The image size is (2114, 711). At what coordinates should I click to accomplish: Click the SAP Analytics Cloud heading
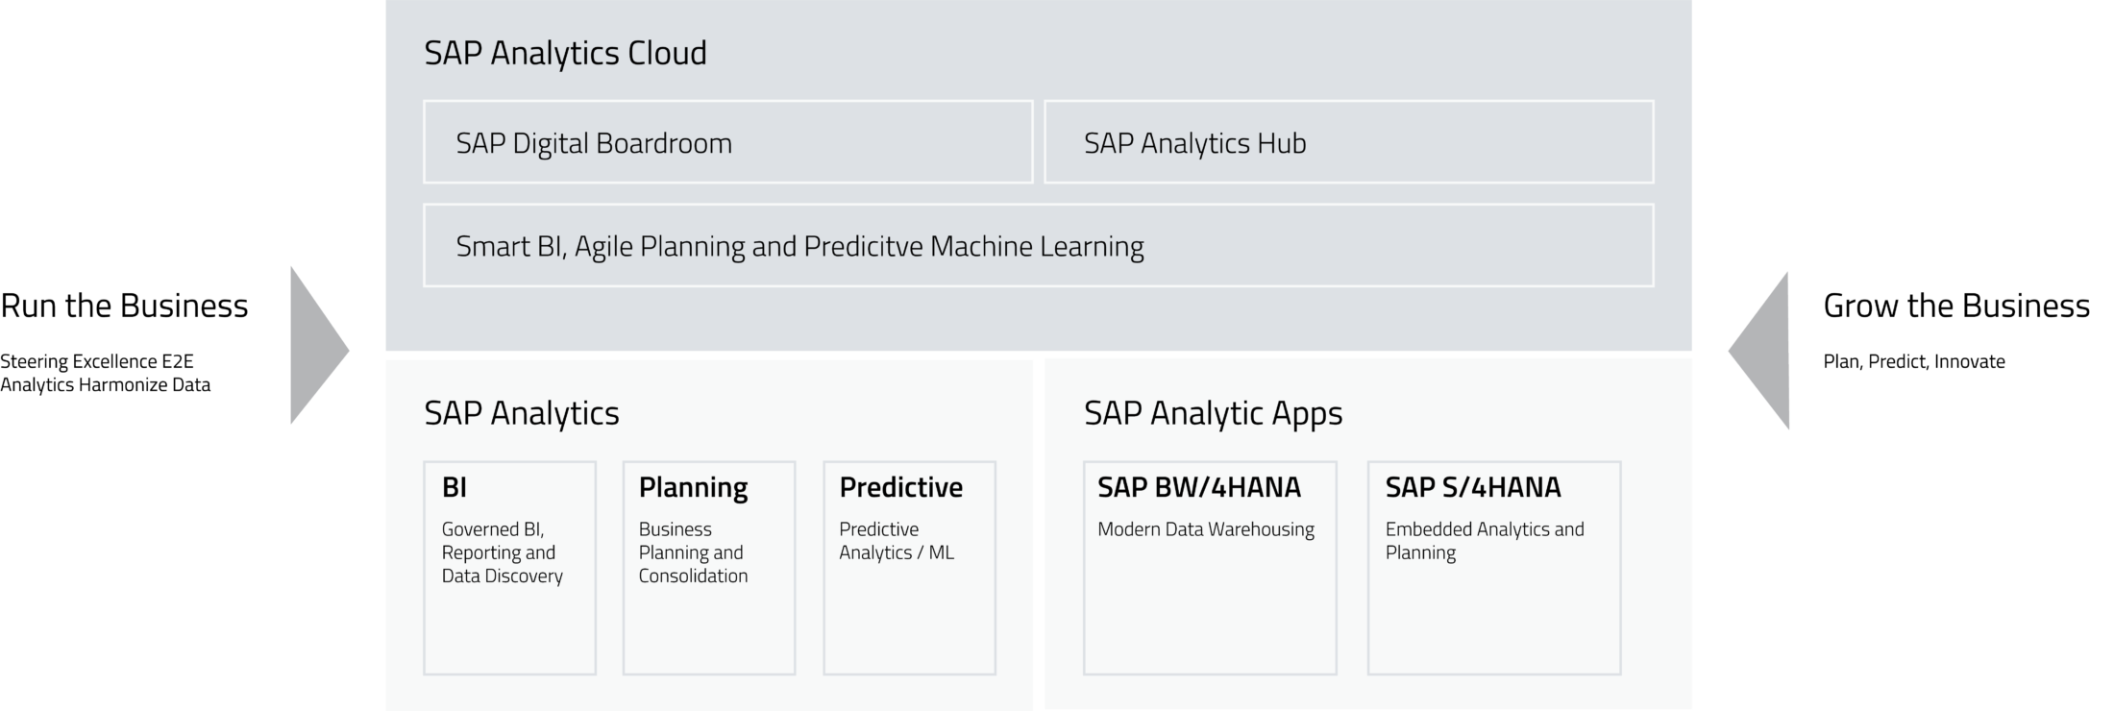pos(565,53)
